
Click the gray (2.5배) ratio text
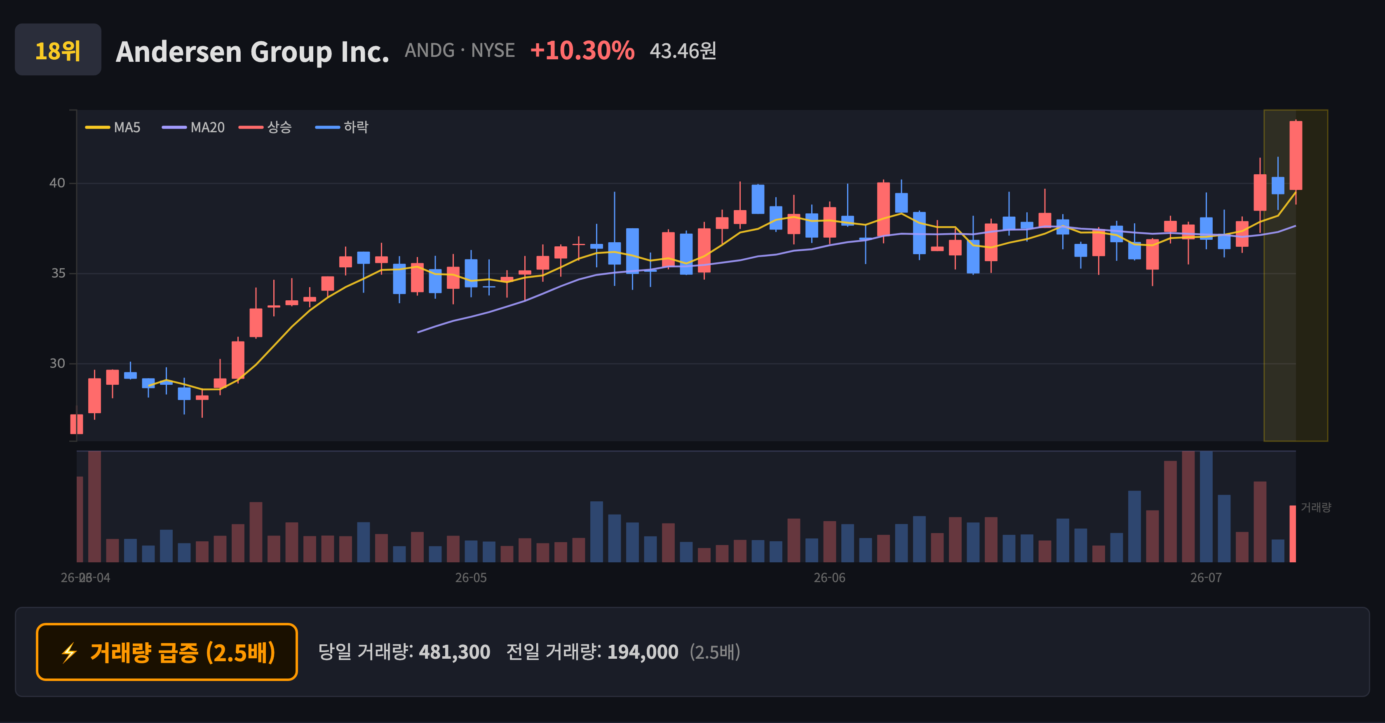(x=715, y=652)
